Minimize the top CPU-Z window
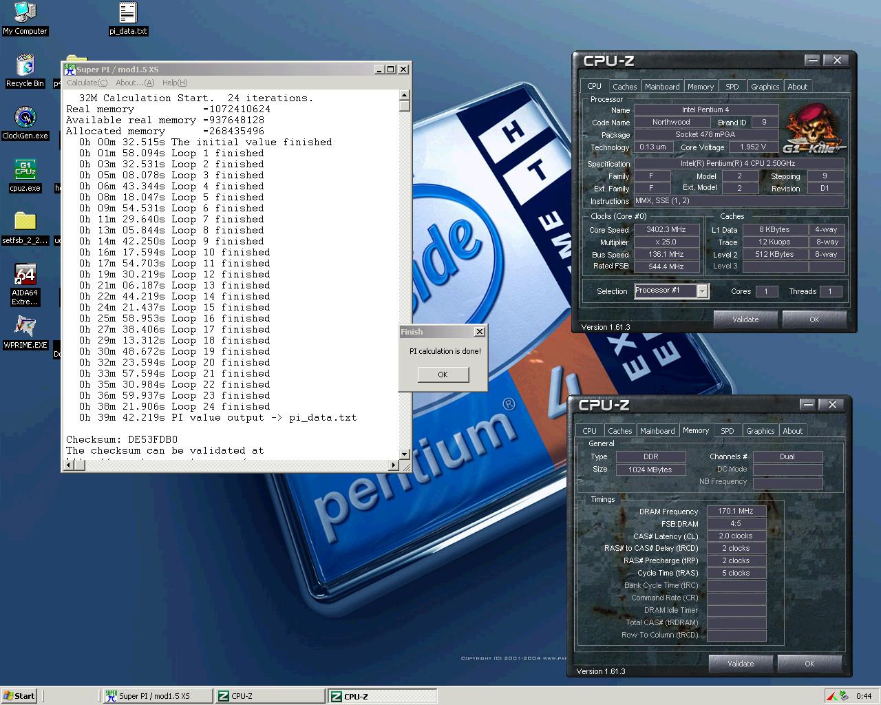This screenshot has width=881, height=705. click(x=813, y=61)
